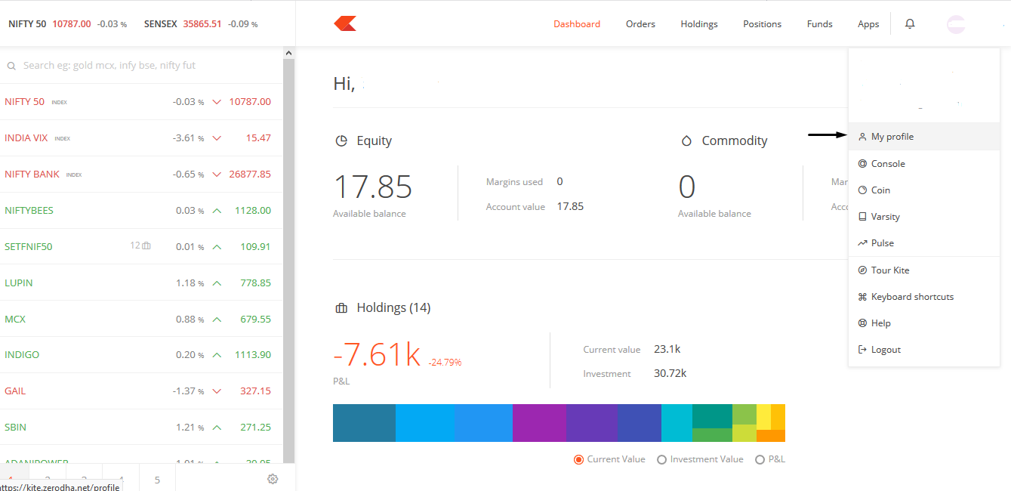Open Console from the user menu
Image resolution: width=1011 pixels, height=491 pixels.
[924, 163]
